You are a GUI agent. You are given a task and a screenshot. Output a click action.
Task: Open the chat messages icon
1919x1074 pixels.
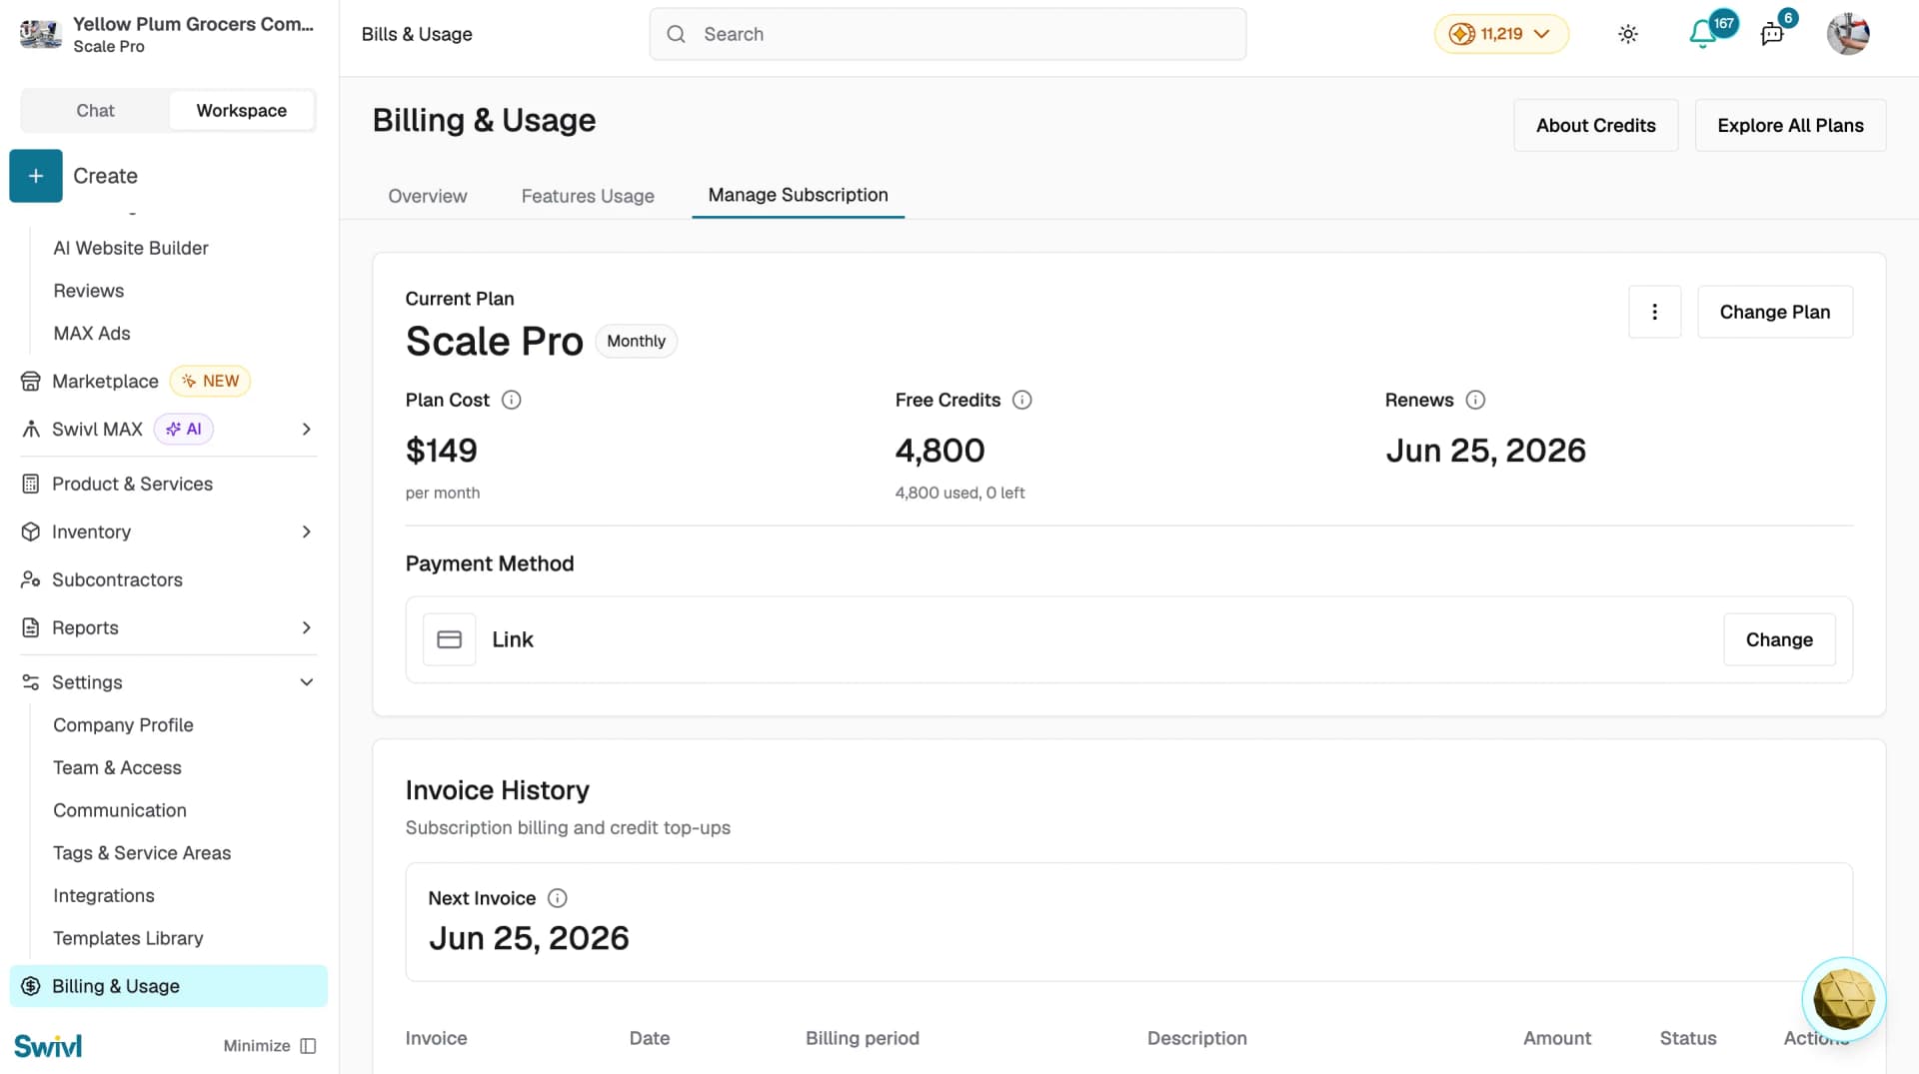coord(1772,34)
